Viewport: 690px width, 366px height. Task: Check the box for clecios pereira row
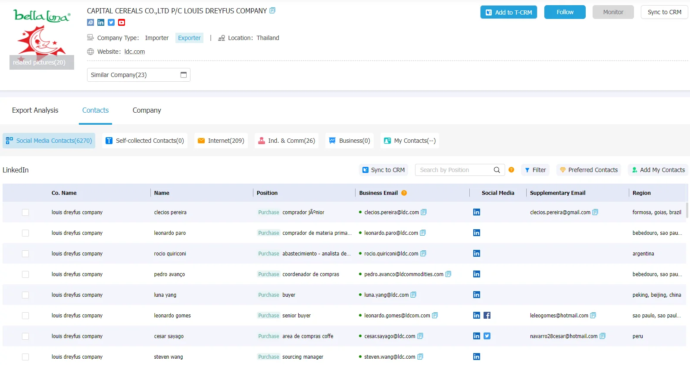[25, 212]
